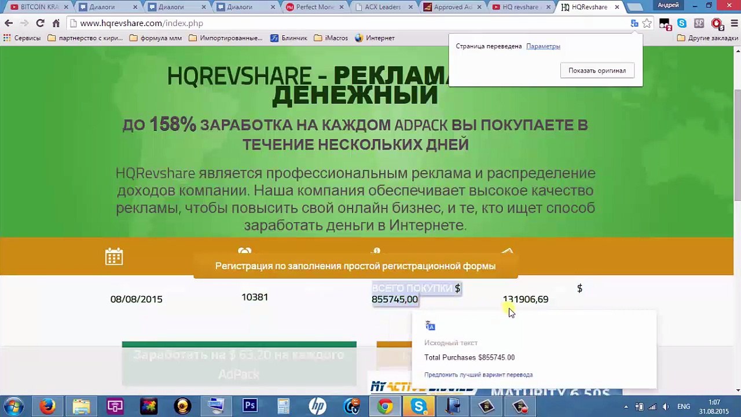
Task: Click the calendar icon in orange bar
Action: click(x=114, y=257)
